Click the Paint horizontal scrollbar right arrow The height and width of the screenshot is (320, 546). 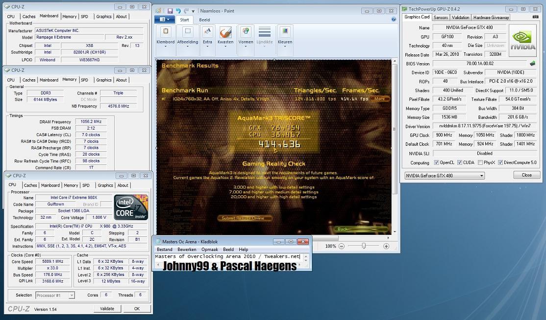pyautogui.click(x=388, y=238)
